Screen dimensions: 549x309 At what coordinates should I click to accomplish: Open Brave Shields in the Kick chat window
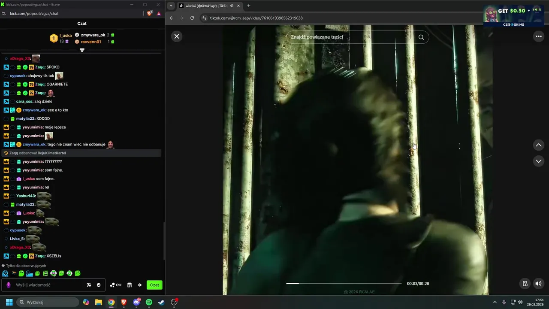pyautogui.click(x=150, y=13)
